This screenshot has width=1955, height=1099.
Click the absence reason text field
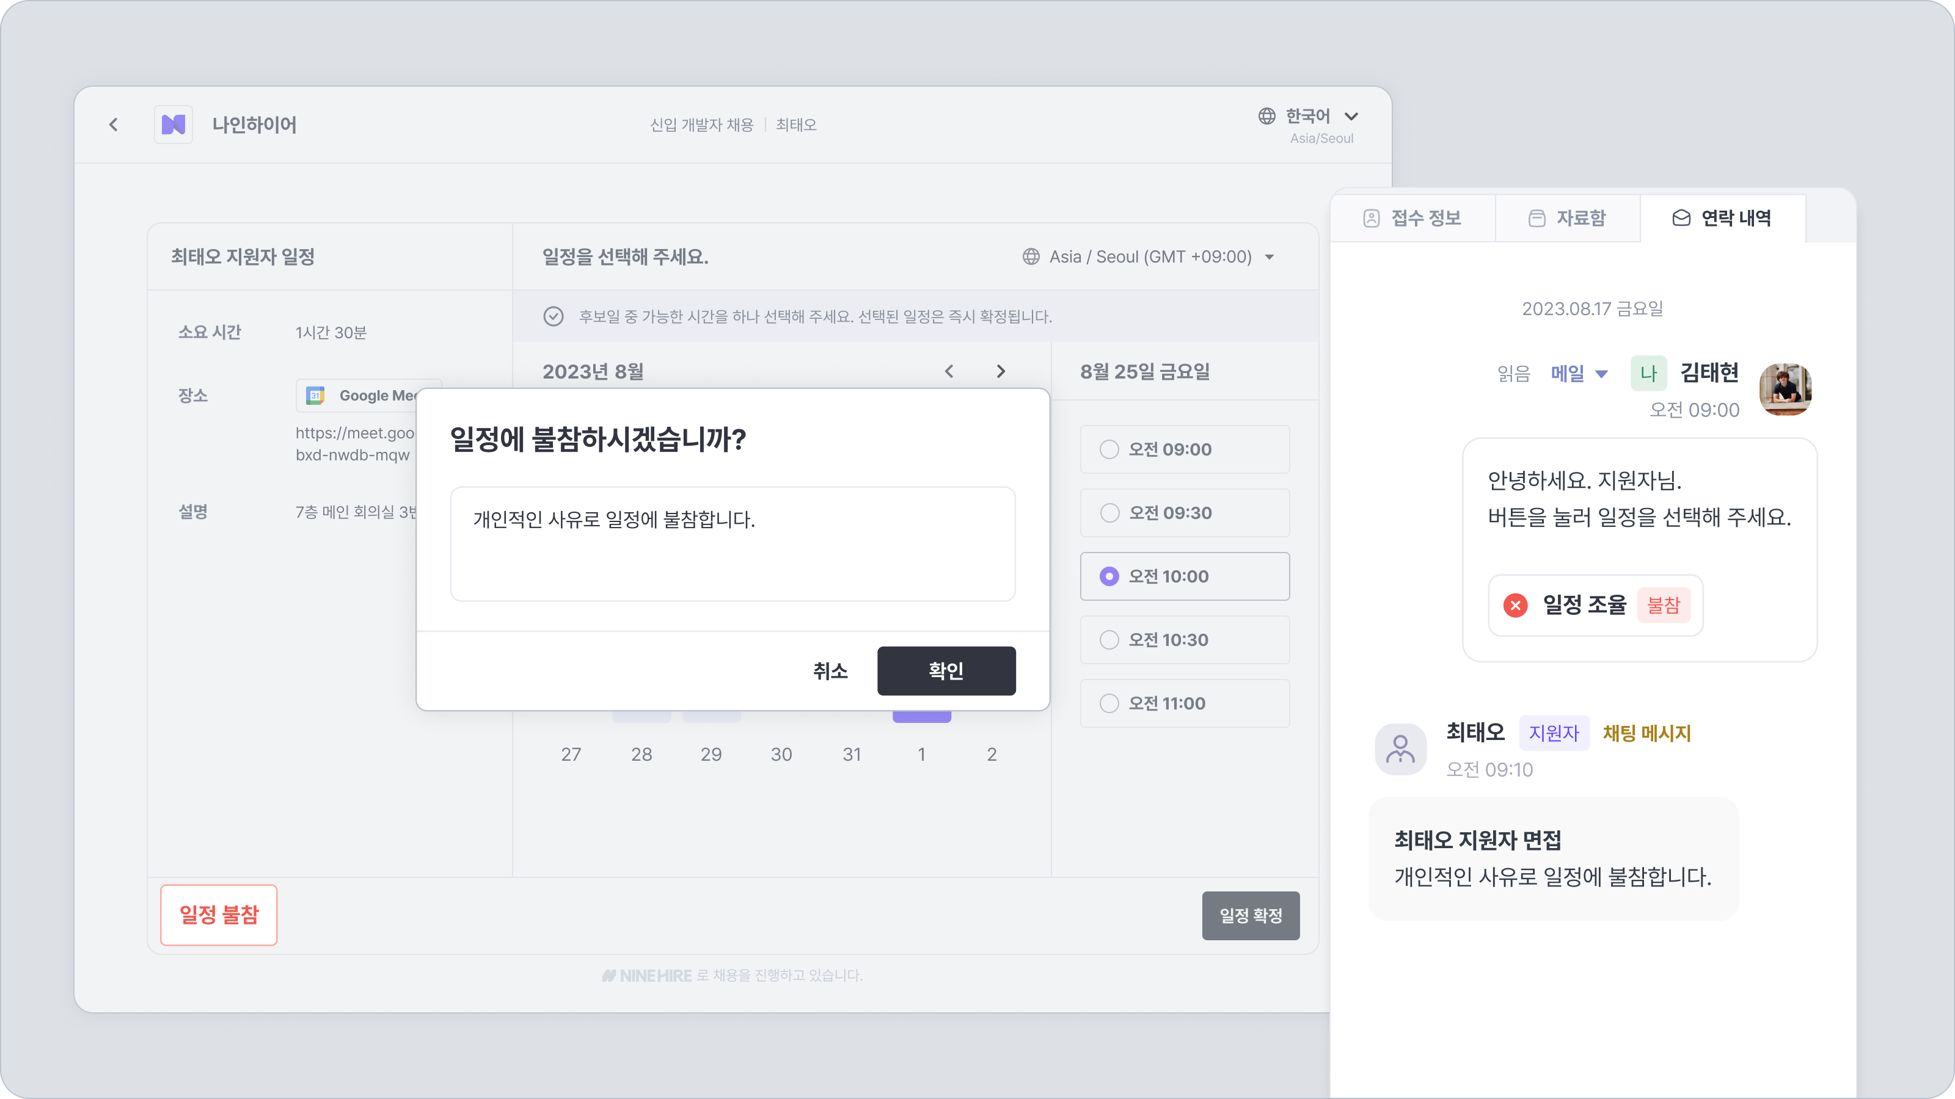click(733, 544)
